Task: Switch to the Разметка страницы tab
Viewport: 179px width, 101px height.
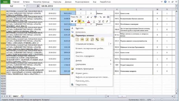Action: tap(41, 2)
